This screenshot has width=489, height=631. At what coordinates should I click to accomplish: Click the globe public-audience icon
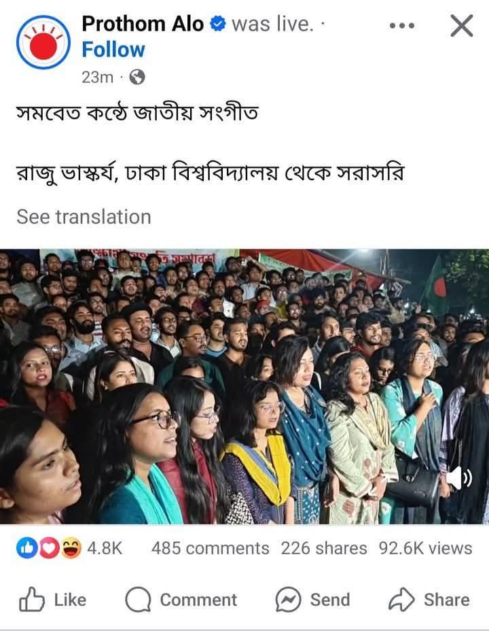pos(137,77)
